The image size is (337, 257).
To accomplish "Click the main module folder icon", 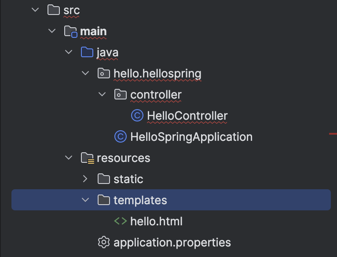I will (70, 31).
